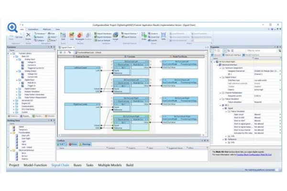
Task: Click the Delete icon in the ribbon
Action: coord(28,35)
